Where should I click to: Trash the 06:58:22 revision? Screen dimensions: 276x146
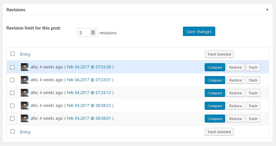pos(253,106)
